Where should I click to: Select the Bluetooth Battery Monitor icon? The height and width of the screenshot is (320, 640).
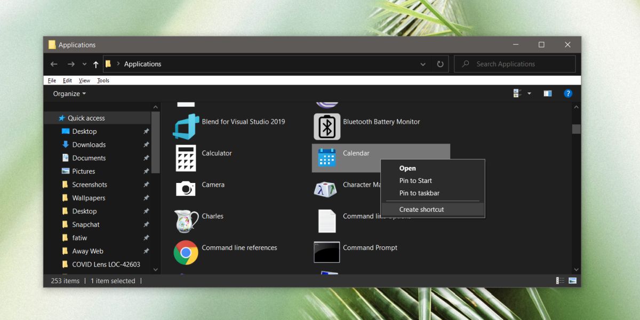pos(327,126)
